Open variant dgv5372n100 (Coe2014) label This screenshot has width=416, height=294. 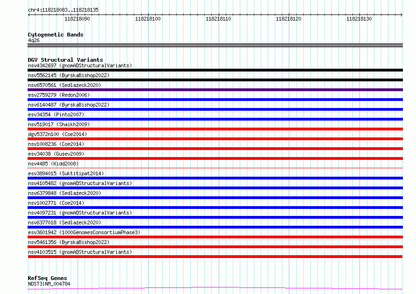point(57,134)
